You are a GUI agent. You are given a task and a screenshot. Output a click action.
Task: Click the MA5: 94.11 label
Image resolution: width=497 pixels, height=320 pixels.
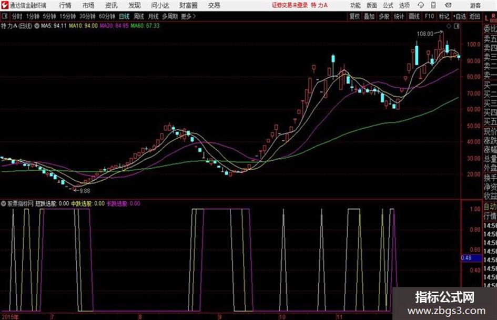tap(54, 26)
